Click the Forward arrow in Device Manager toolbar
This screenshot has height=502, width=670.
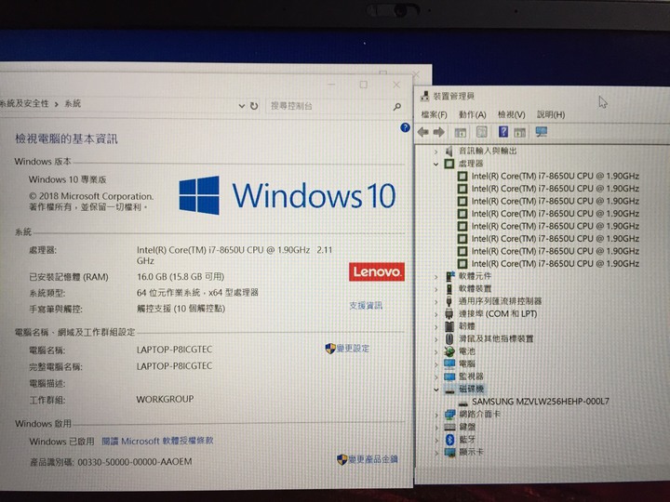coord(439,132)
